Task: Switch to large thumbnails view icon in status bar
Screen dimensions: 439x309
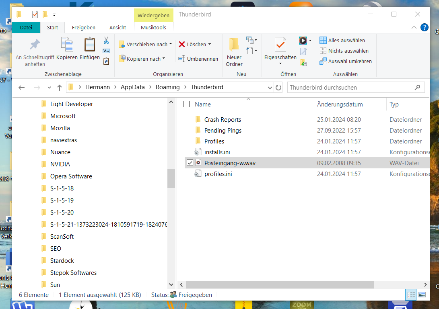Action: pos(422,295)
